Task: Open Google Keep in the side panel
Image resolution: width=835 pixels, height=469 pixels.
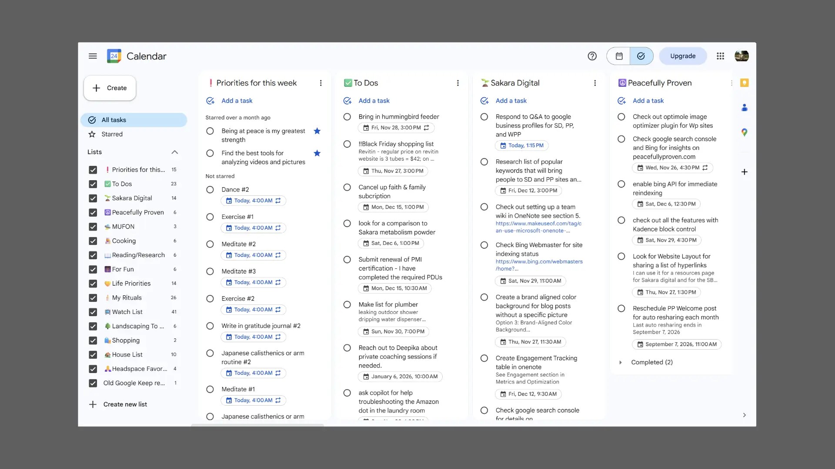Action: pyautogui.click(x=745, y=83)
